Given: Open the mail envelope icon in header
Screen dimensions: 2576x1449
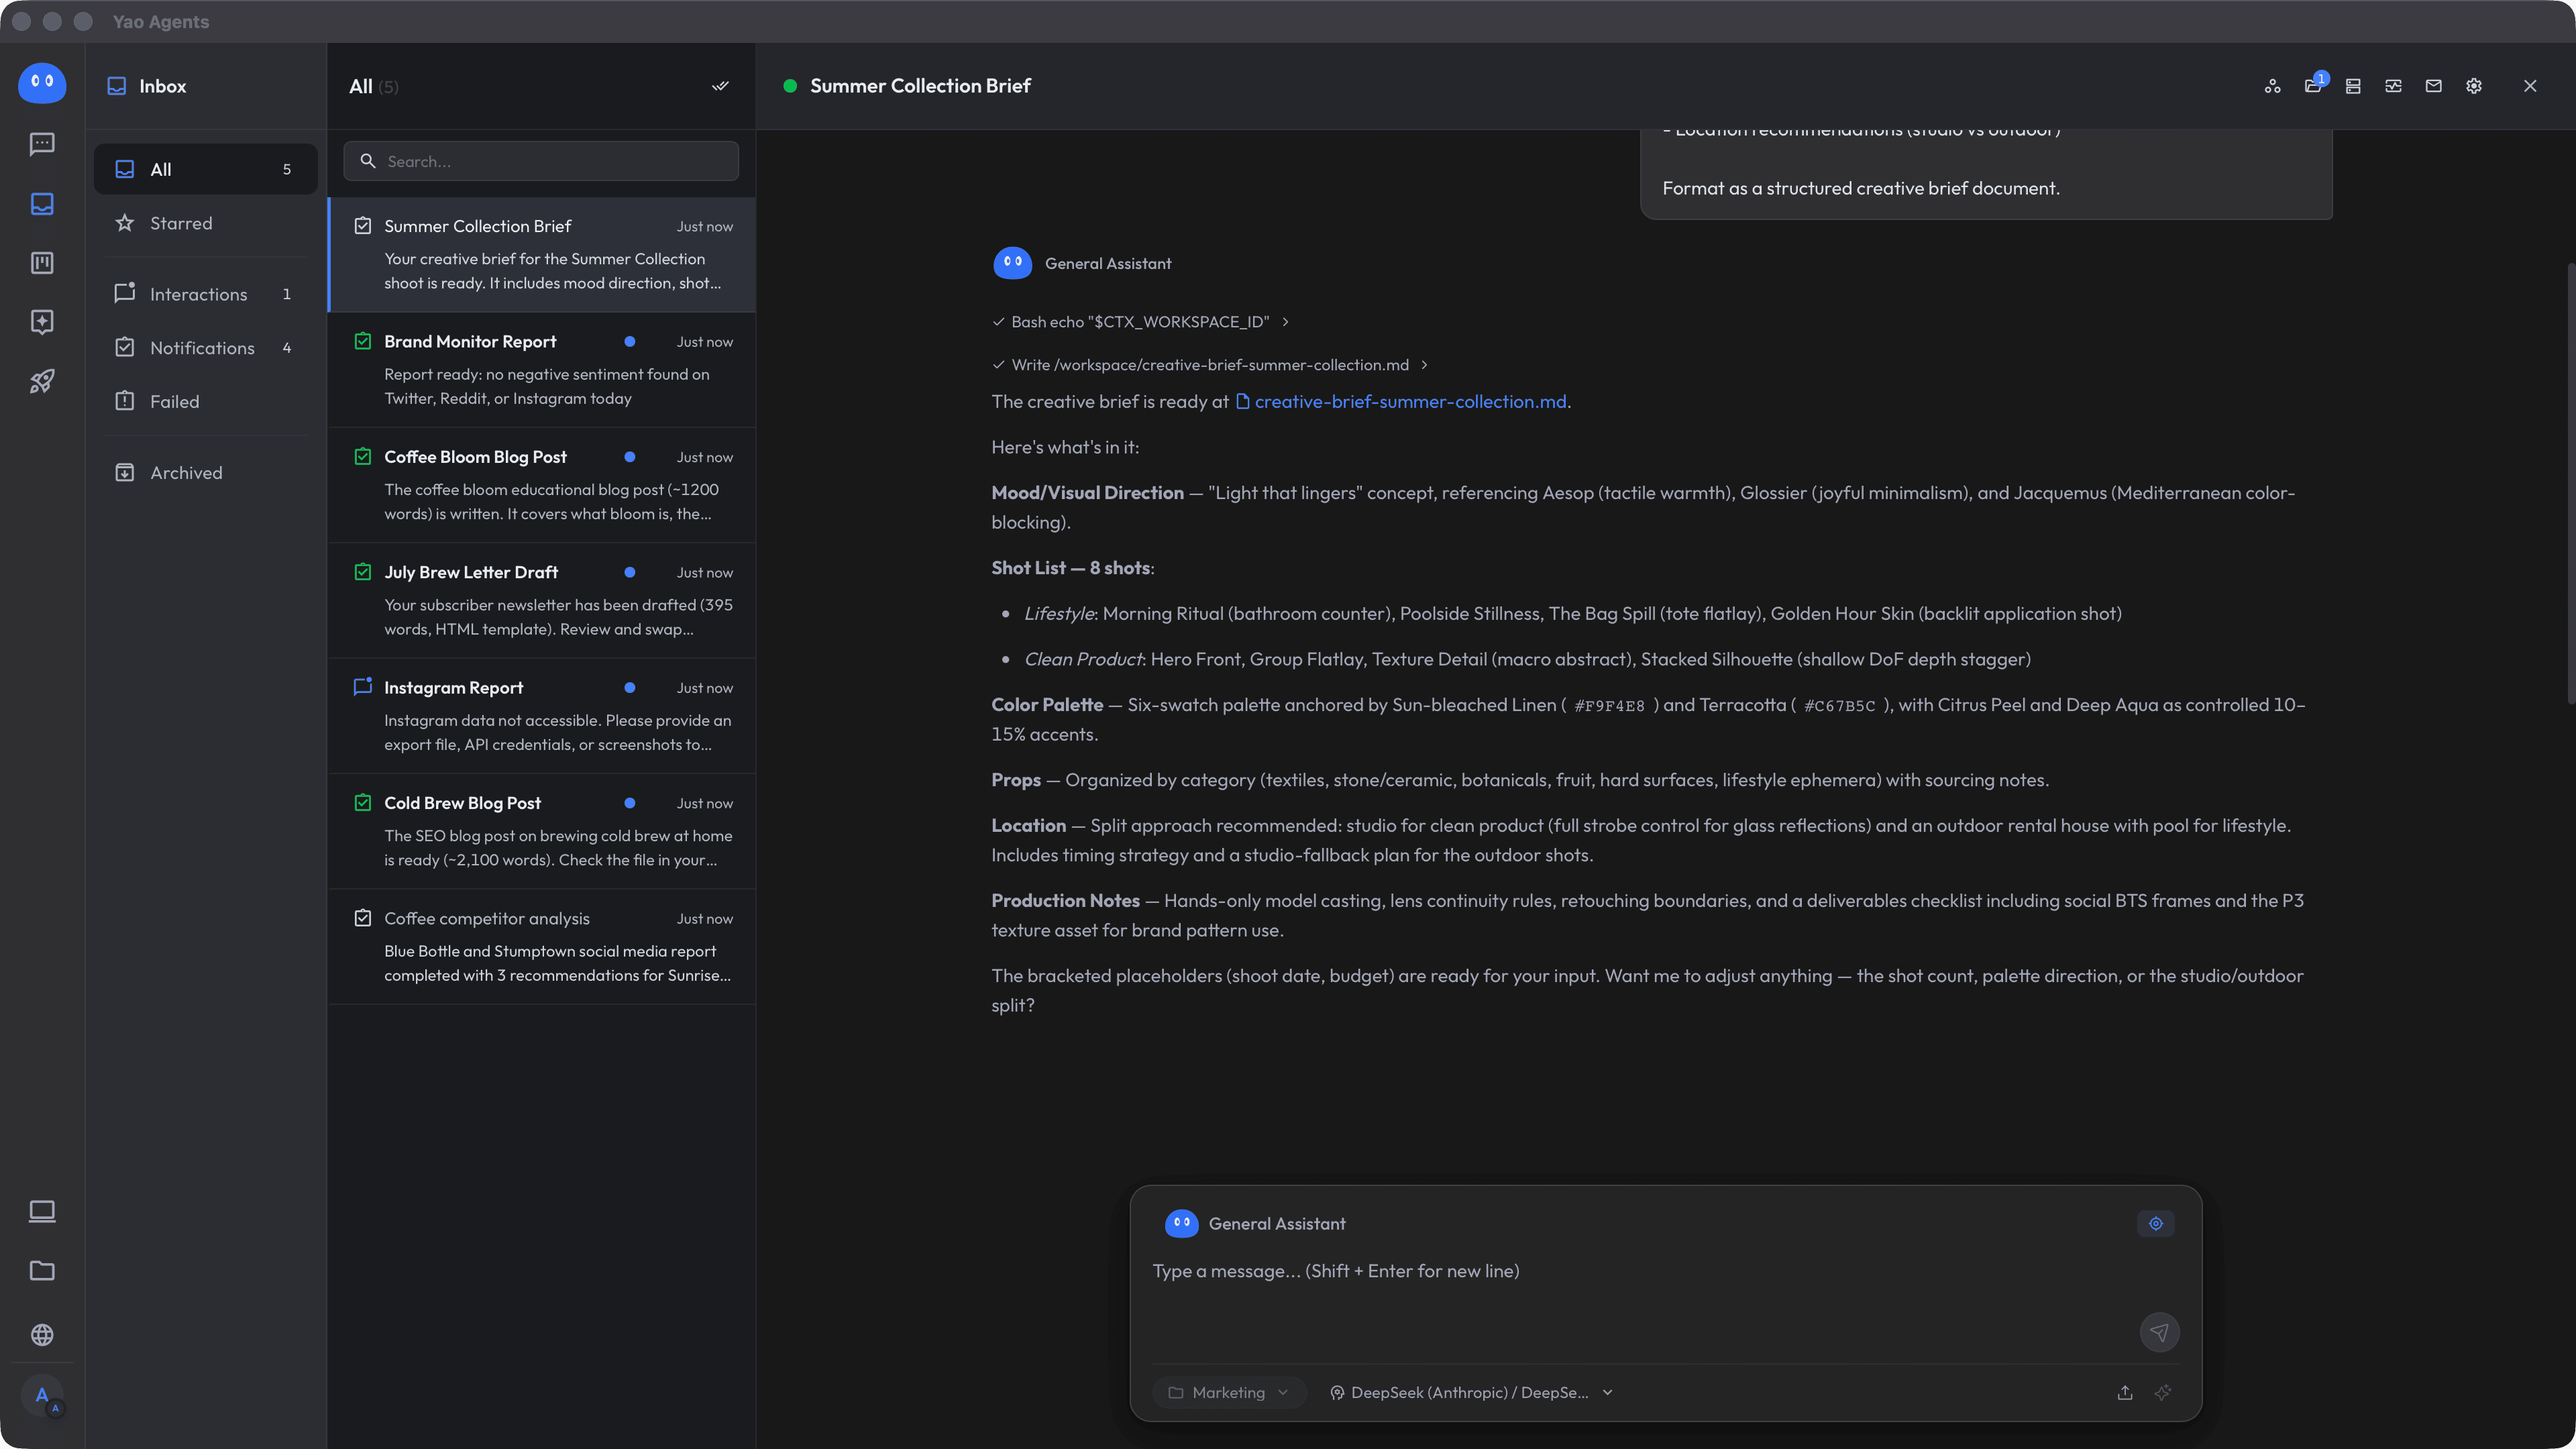Looking at the screenshot, I should [x=2433, y=86].
